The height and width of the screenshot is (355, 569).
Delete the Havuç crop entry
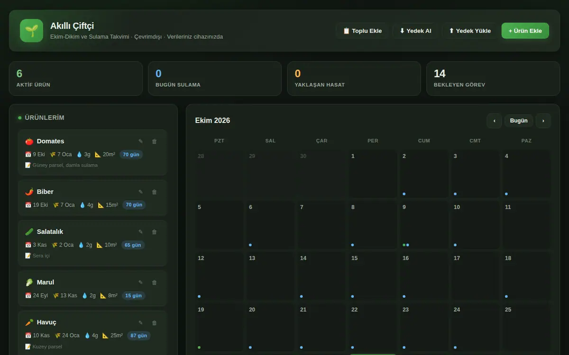pos(154,322)
